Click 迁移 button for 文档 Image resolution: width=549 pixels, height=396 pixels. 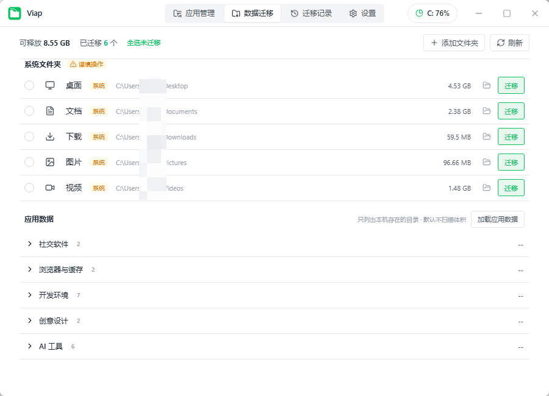pyautogui.click(x=511, y=111)
